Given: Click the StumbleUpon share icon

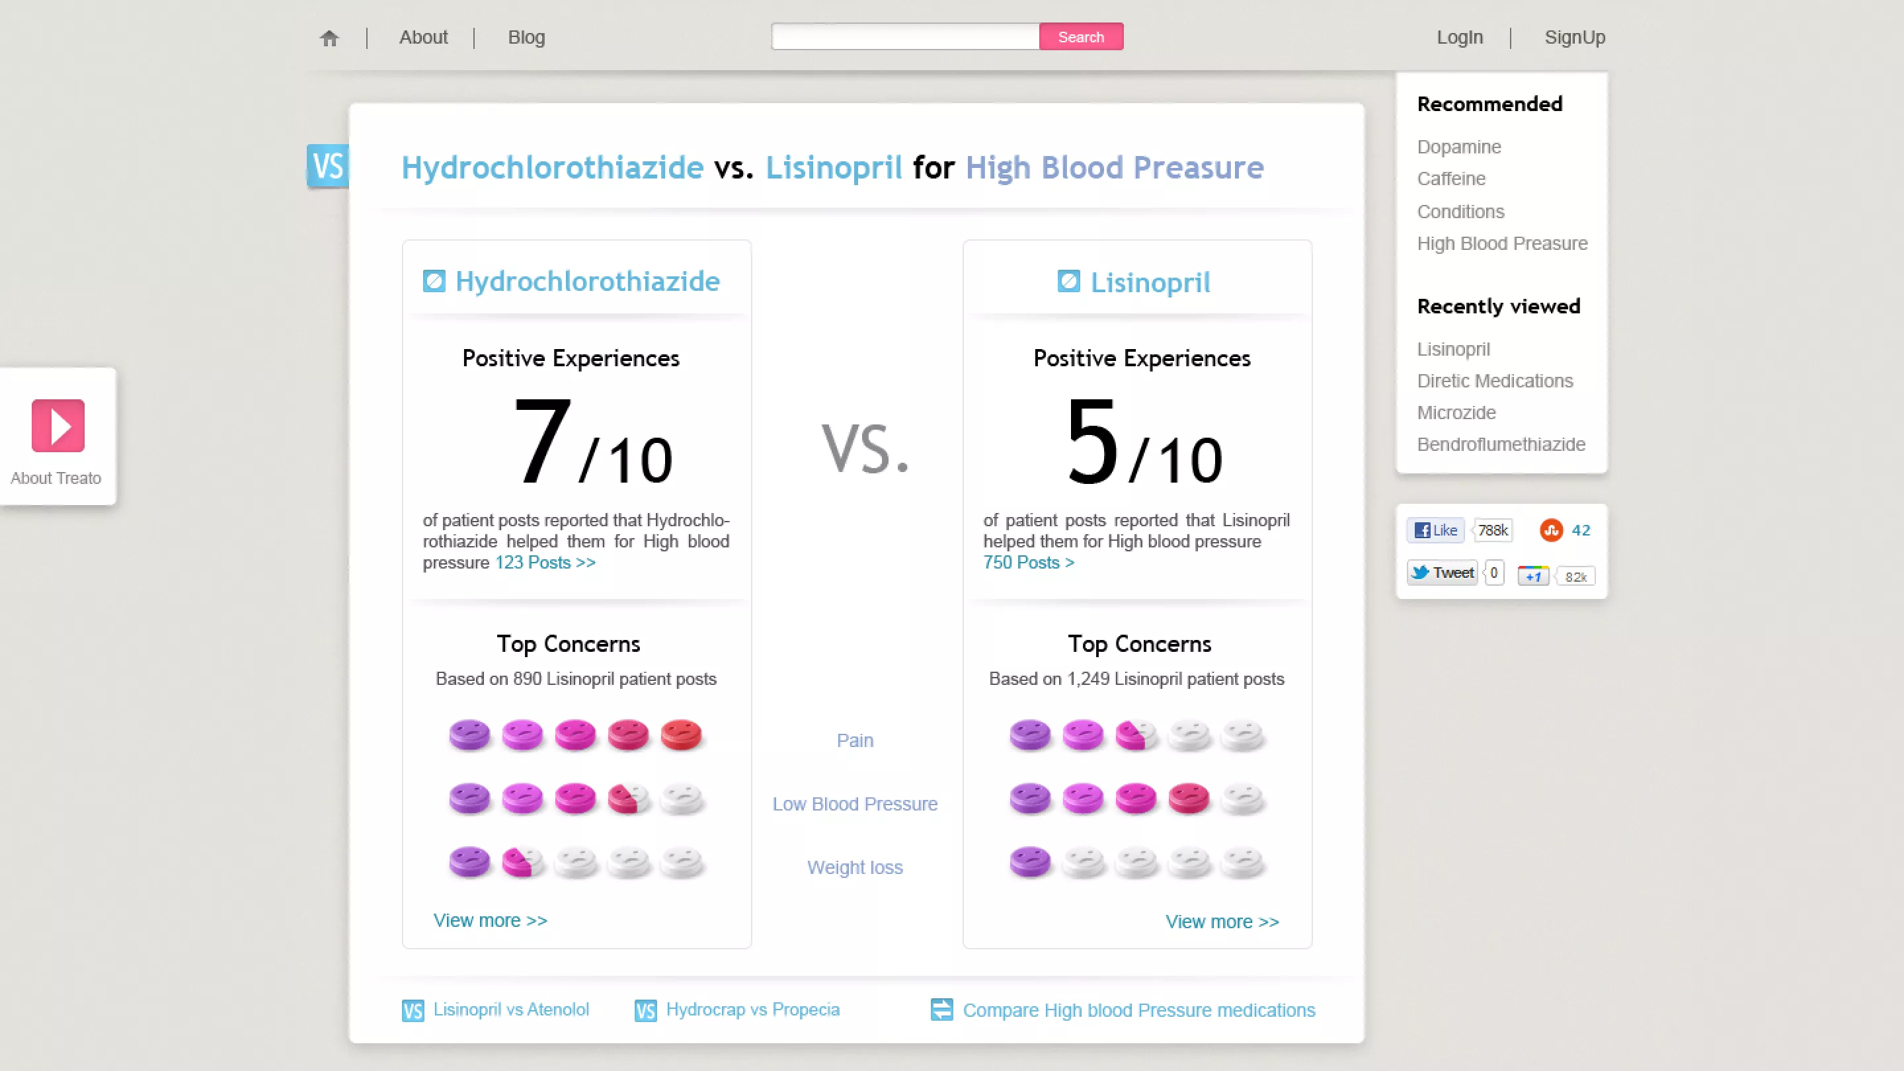Looking at the screenshot, I should click(x=1552, y=530).
